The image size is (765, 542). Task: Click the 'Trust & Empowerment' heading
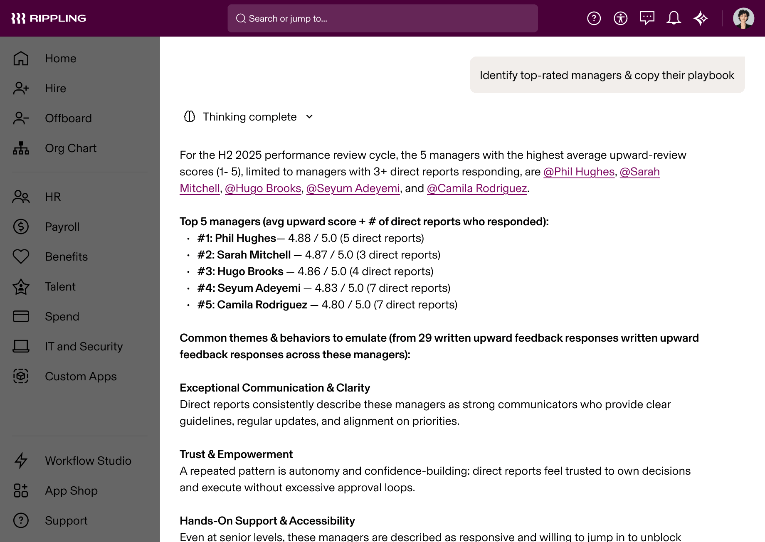[236, 454]
